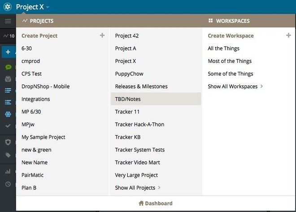
Task: Open the hamburger menu in sidebar
Action: click(8, 21)
